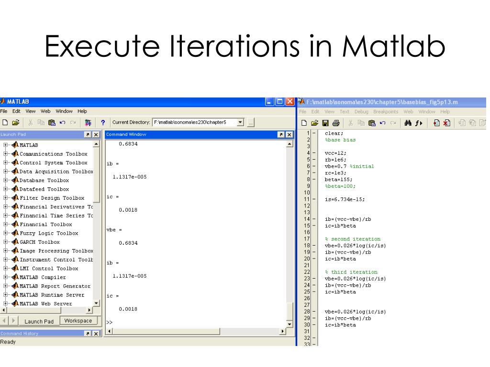
Task: Click Undo icon in MATLAB main toolbar
Action: click(63, 122)
